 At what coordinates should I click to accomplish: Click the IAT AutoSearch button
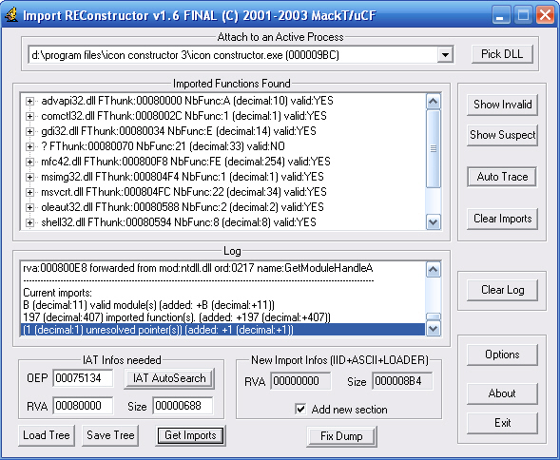pos(169,378)
